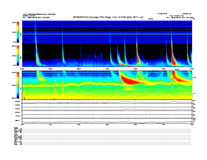Click the WIND/WAVES Summary Plot title
The height and width of the screenshot is (160, 207).
[x=108, y=17]
